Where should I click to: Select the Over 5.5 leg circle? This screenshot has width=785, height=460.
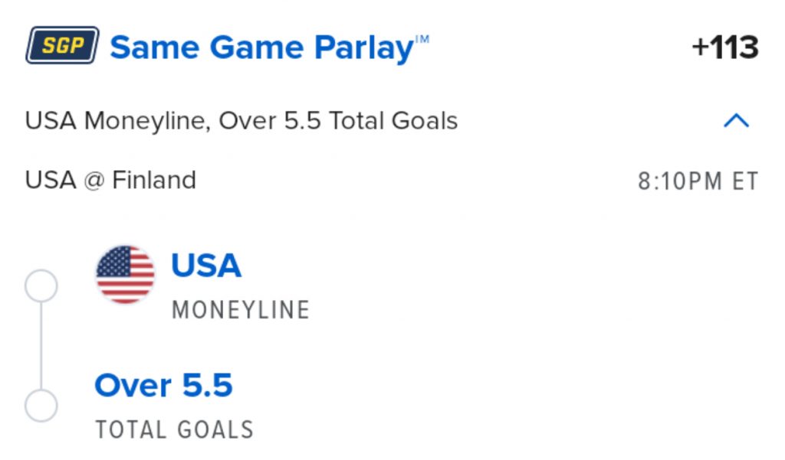pos(41,406)
